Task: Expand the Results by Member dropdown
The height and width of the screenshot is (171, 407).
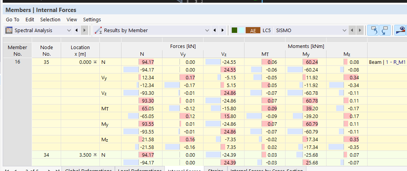Action: point(207,30)
